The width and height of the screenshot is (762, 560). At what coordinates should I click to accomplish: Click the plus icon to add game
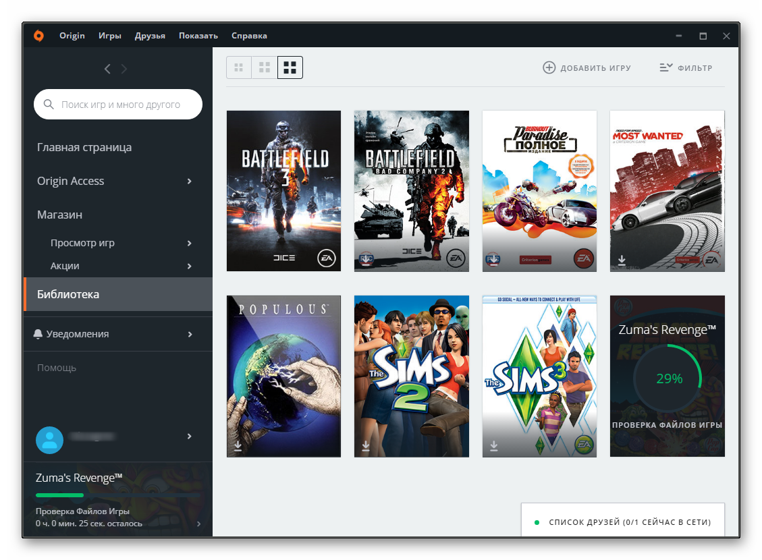coord(549,67)
